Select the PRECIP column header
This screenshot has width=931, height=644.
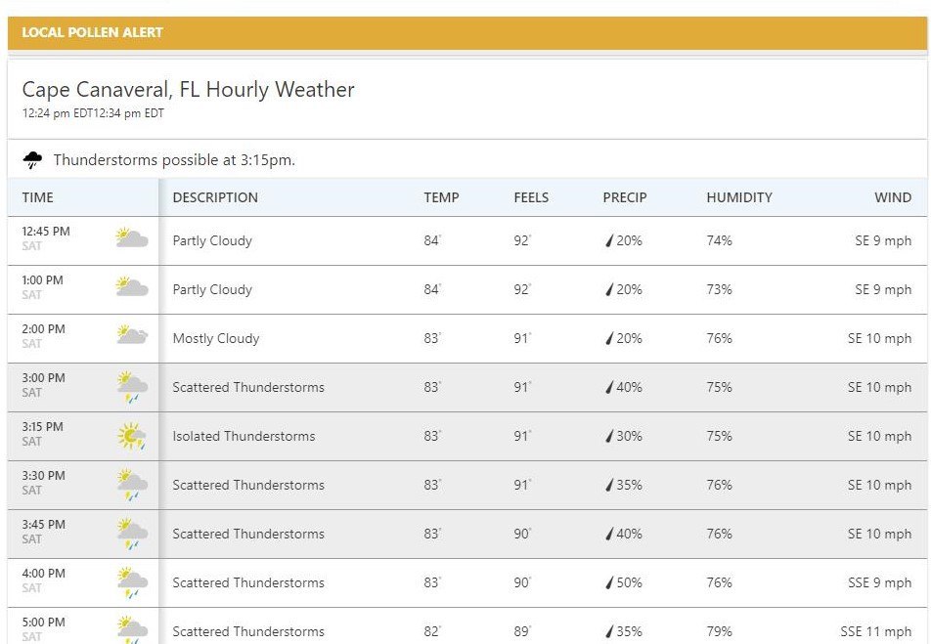coord(625,197)
